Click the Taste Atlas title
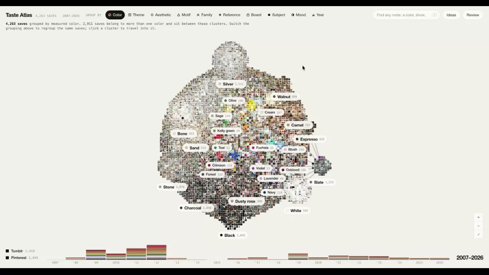The height and width of the screenshot is (275, 489). click(19, 15)
